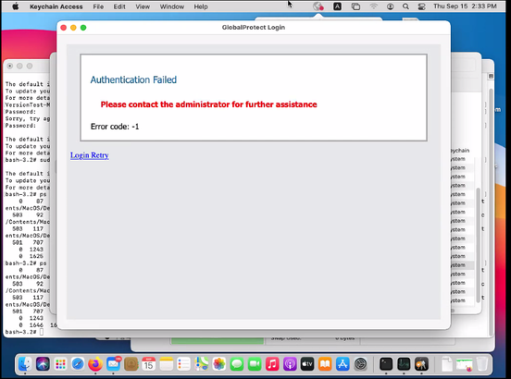511x379 pixels.
Task: Open the GlobalProtect globe icon in menu bar
Action: [318, 6]
